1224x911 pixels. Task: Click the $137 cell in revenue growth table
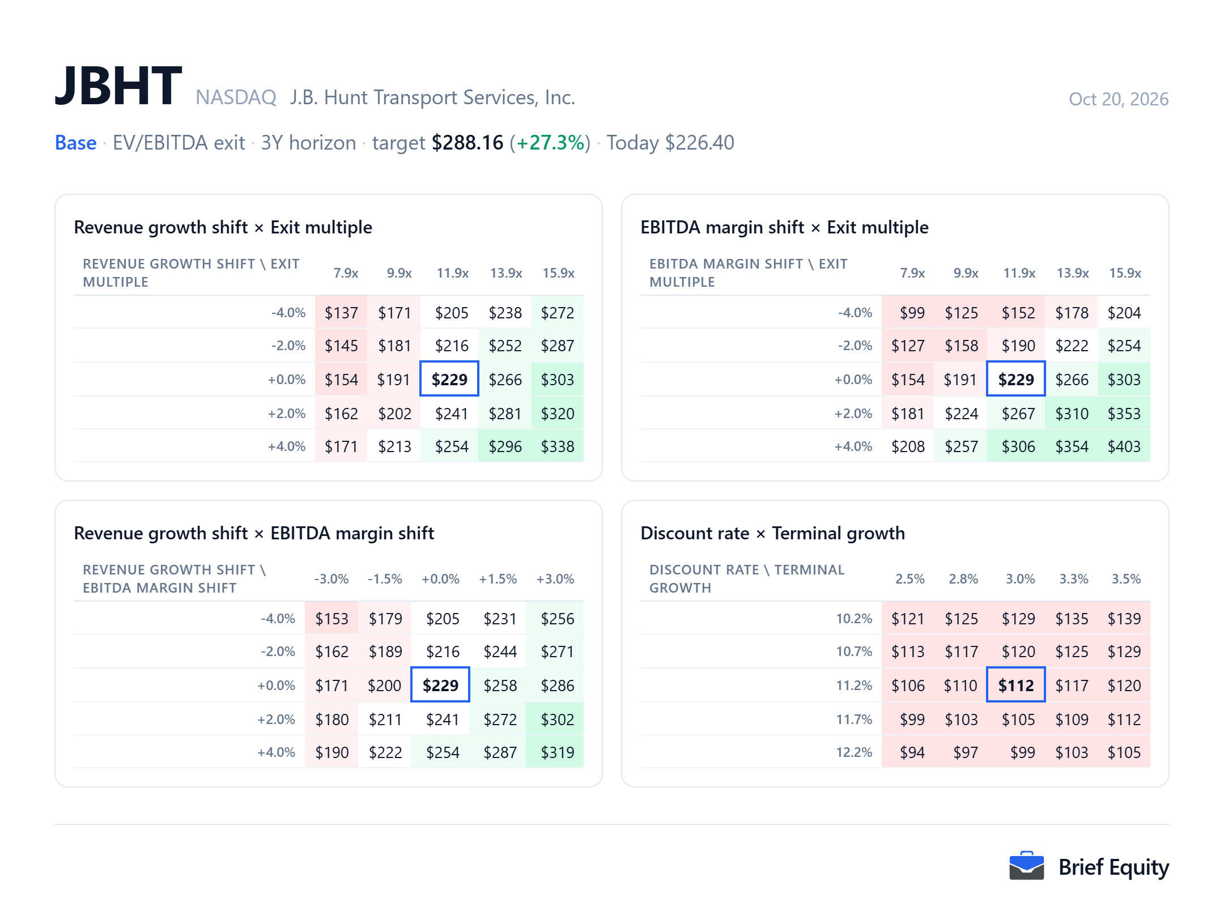[x=341, y=313]
